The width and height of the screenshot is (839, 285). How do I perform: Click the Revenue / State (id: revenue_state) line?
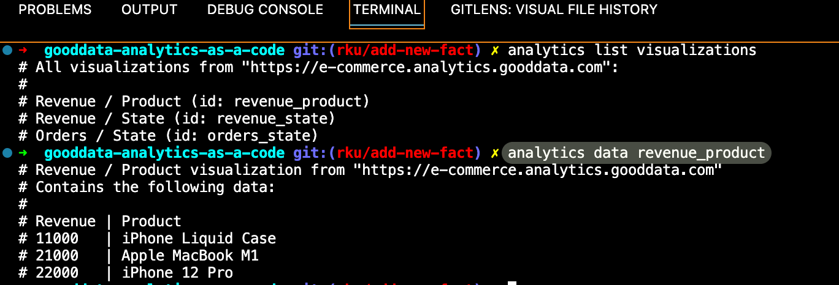pyautogui.click(x=185, y=119)
